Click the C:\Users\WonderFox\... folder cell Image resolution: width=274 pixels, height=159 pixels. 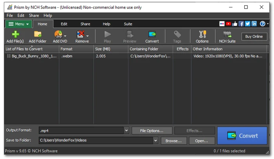click(150, 56)
